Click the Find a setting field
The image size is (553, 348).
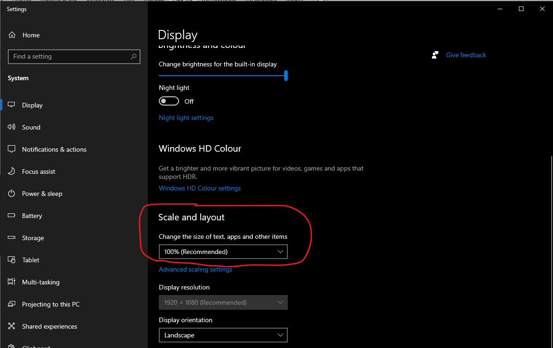[x=69, y=57]
